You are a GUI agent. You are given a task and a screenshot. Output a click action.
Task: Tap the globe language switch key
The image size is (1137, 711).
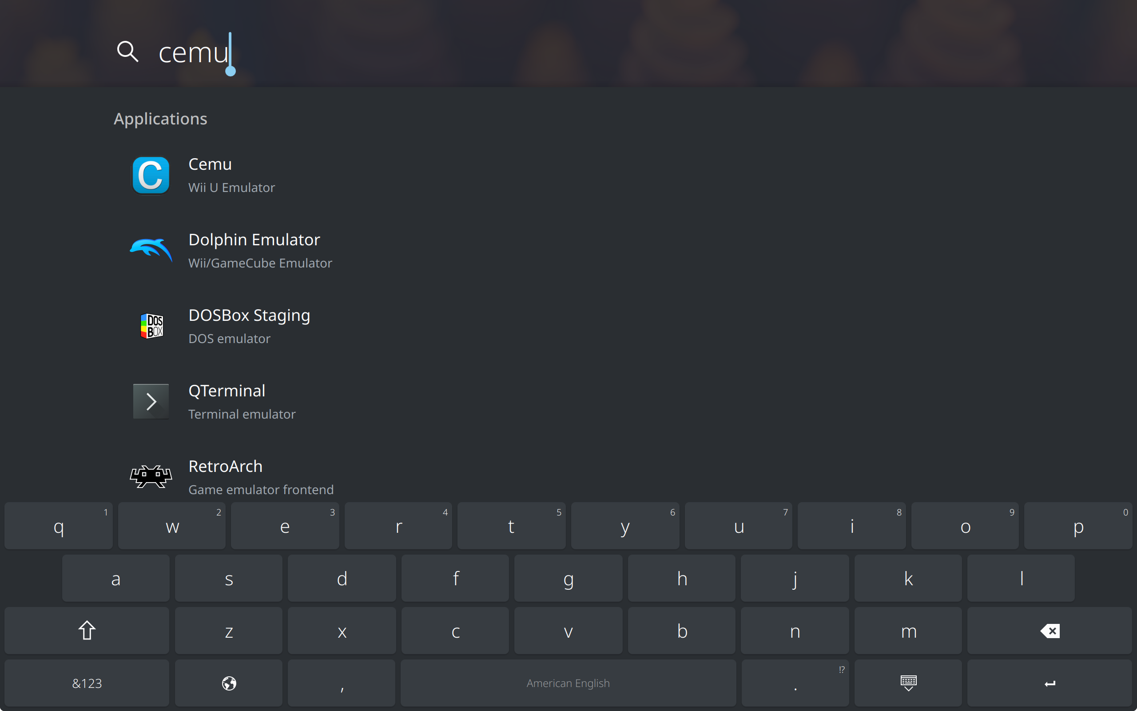coord(229,683)
